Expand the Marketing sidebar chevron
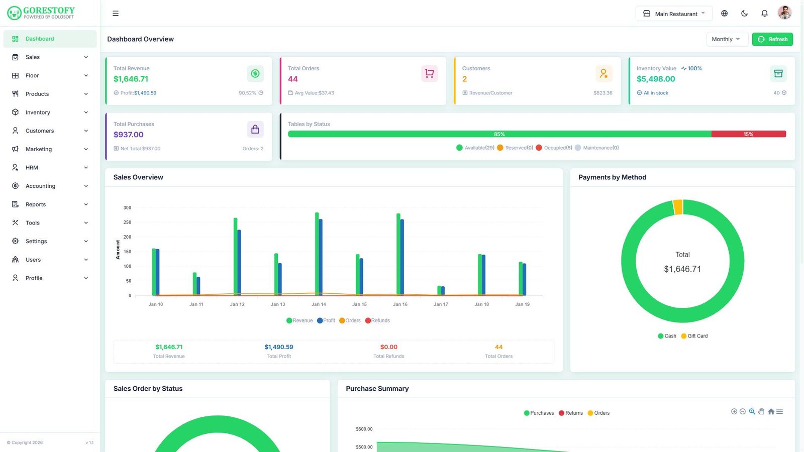 [86, 149]
